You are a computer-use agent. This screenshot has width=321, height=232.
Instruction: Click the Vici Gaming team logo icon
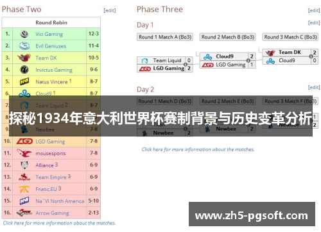point(24,34)
